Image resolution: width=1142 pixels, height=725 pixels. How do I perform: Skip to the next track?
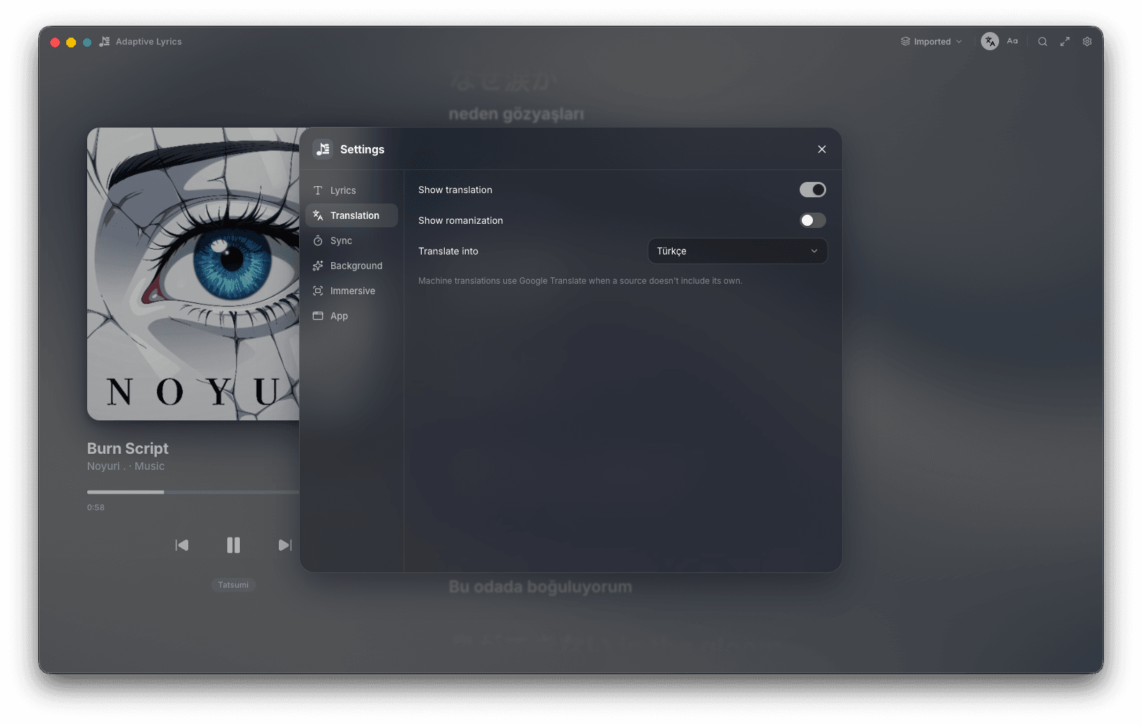tap(284, 545)
